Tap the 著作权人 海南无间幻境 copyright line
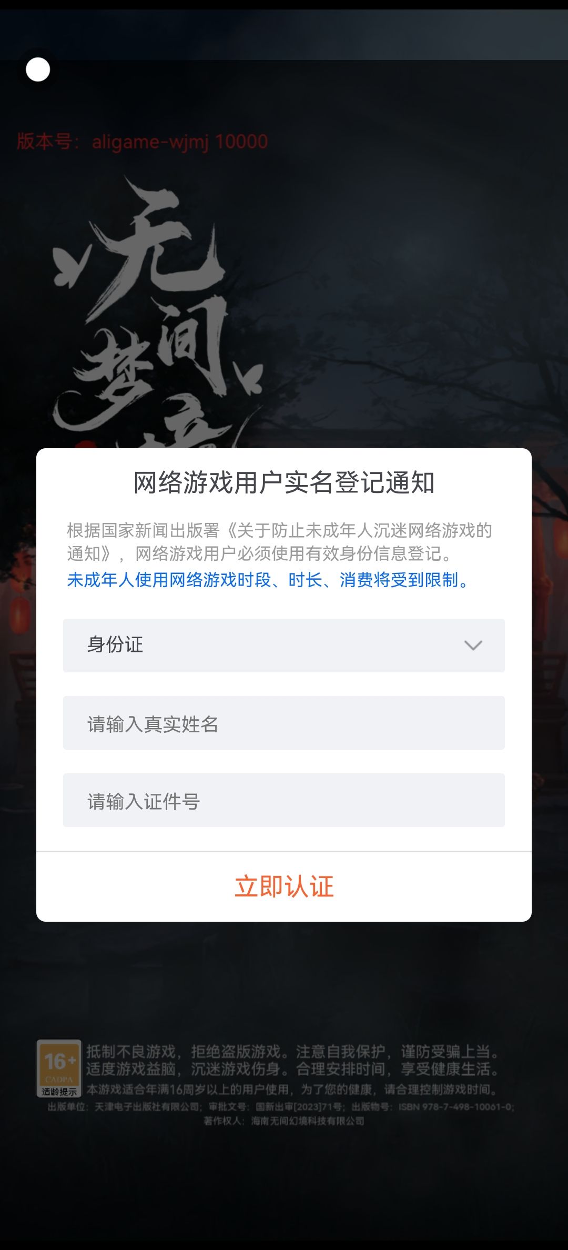The image size is (568, 1250). (284, 1121)
